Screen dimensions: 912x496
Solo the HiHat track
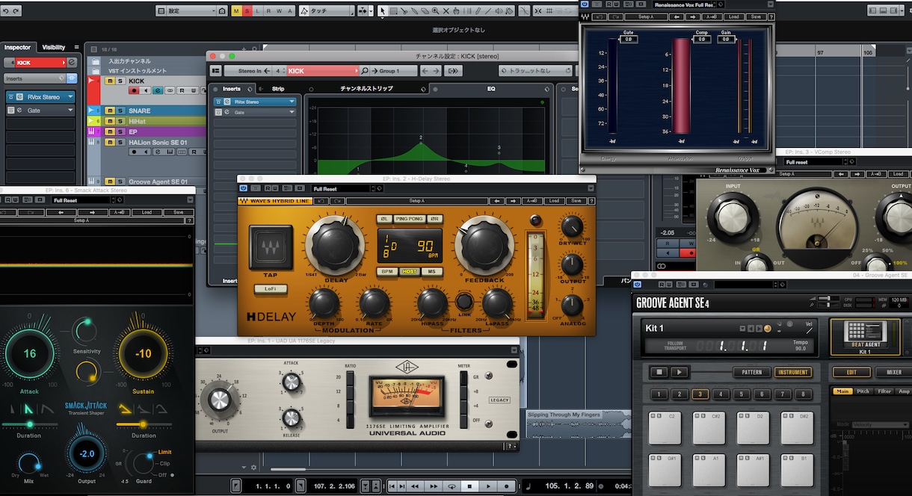(120, 121)
